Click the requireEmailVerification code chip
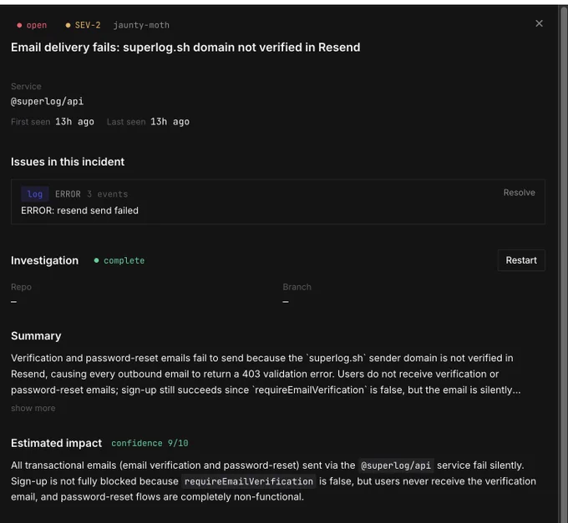Viewport: 568px width, 523px height. pyautogui.click(x=249, y=482)
